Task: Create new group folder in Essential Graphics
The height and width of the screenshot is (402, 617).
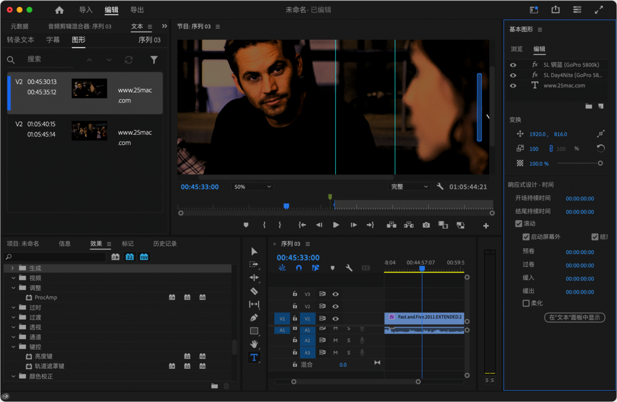Action: [x=588, y=106]
